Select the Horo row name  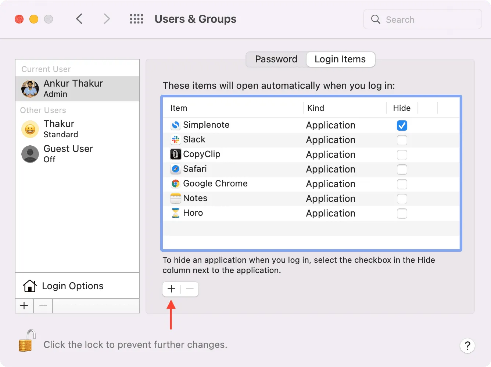(x=193, y=213)
